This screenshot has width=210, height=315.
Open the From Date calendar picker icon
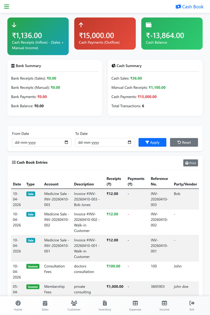66,142
